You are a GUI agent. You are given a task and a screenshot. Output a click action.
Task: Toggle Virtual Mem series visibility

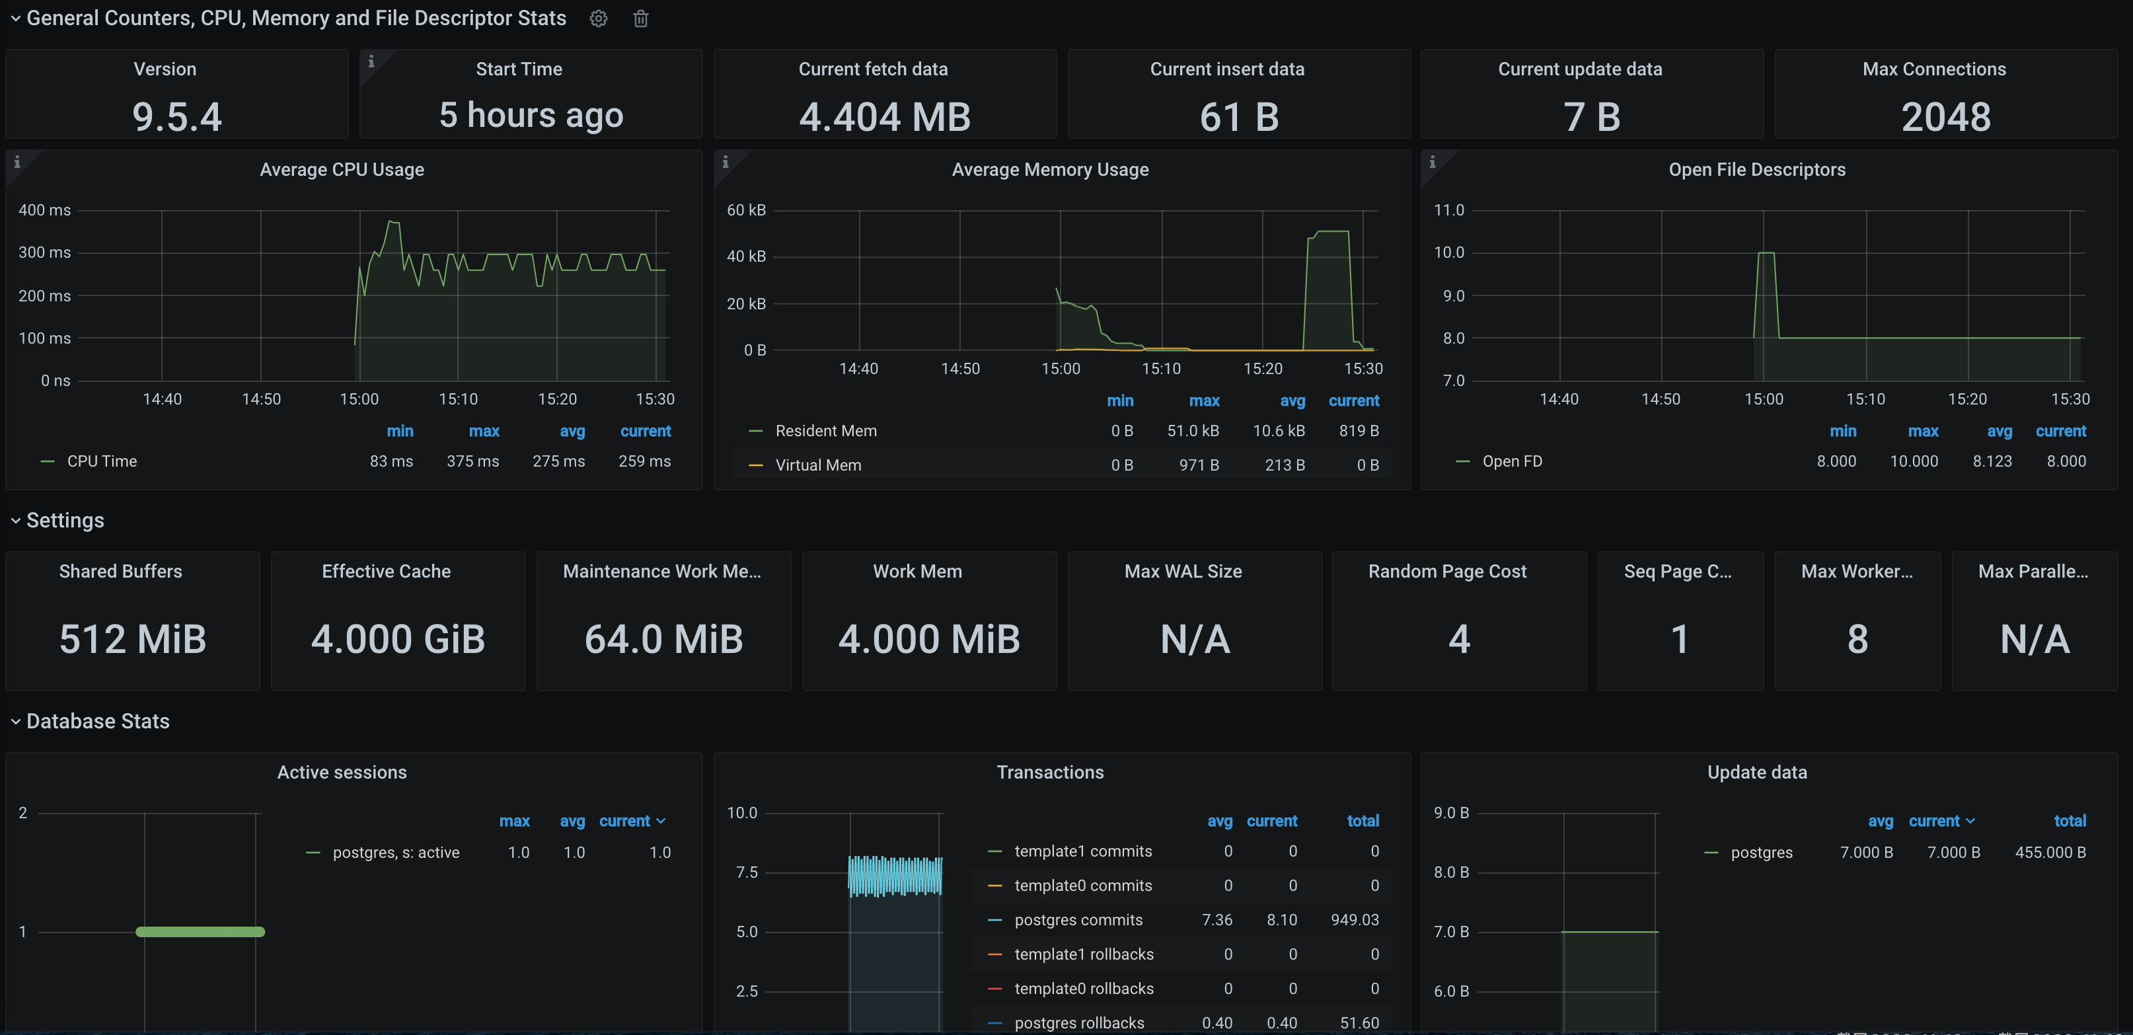coord(817,465)
